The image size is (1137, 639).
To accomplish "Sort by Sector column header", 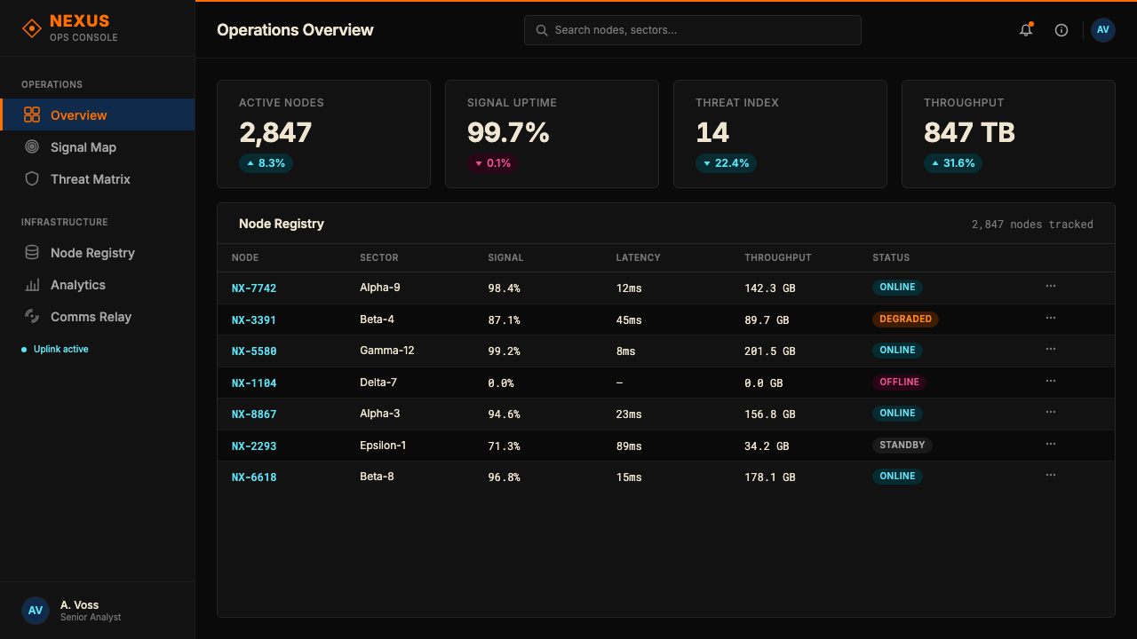I will coord(379,257).
